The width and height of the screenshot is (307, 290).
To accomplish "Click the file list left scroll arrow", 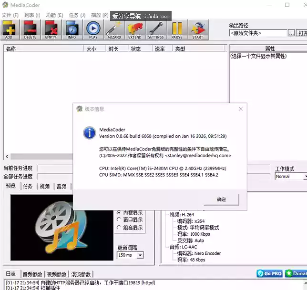I will coord(7,157).
